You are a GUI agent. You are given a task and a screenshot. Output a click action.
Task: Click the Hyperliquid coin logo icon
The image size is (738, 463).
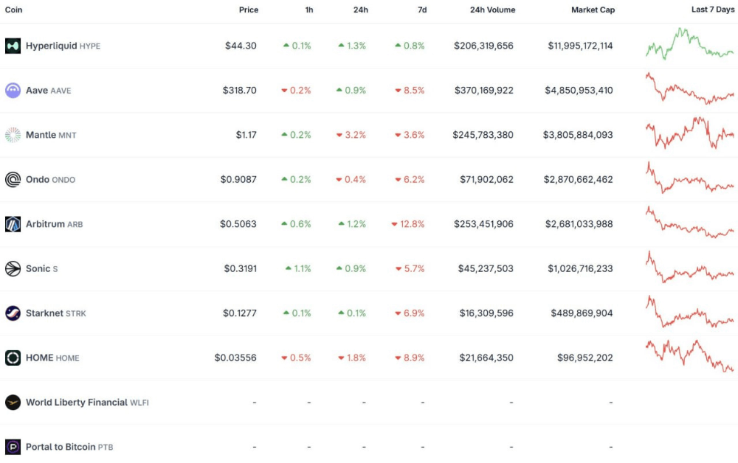click(x=13, y=46)
